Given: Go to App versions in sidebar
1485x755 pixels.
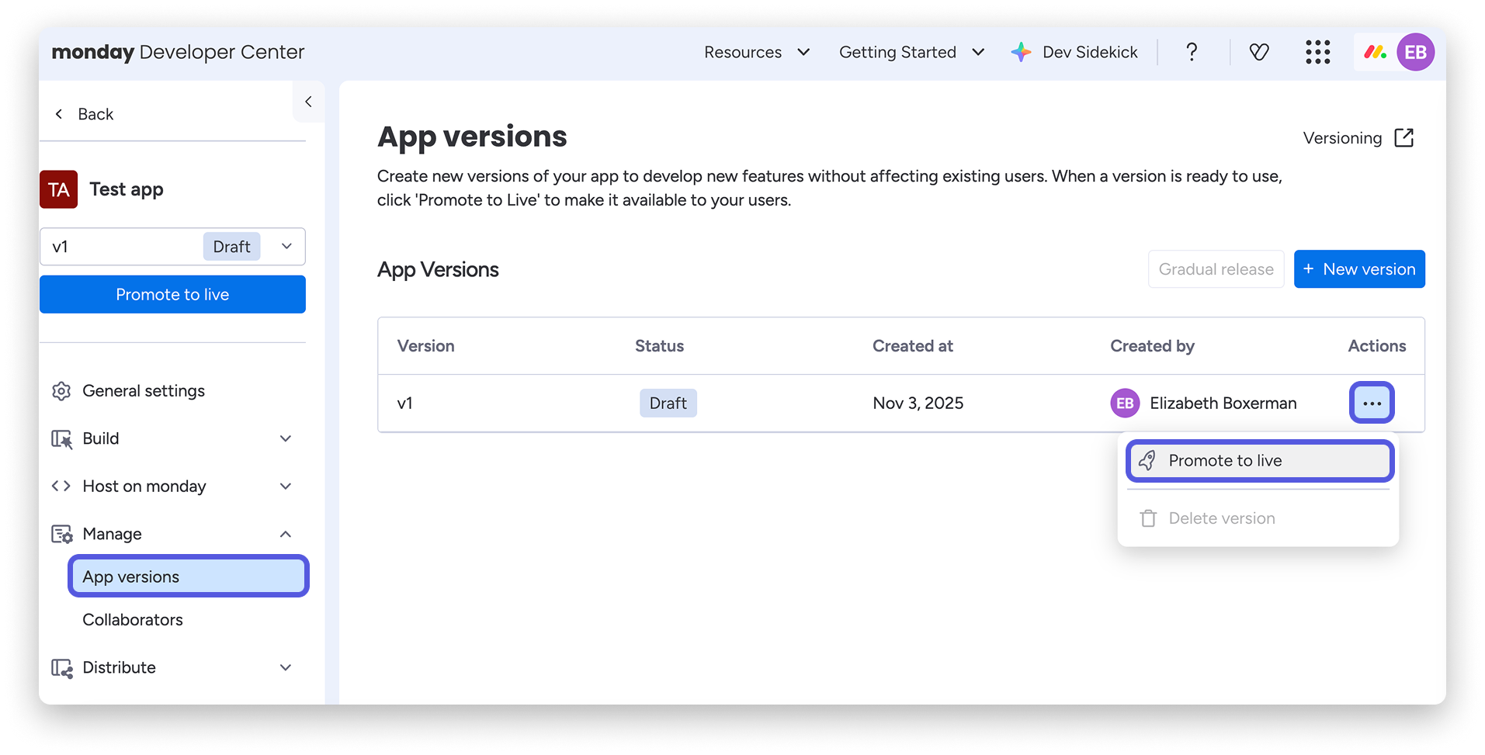Looking at the screenshot, I should [189, 577].
